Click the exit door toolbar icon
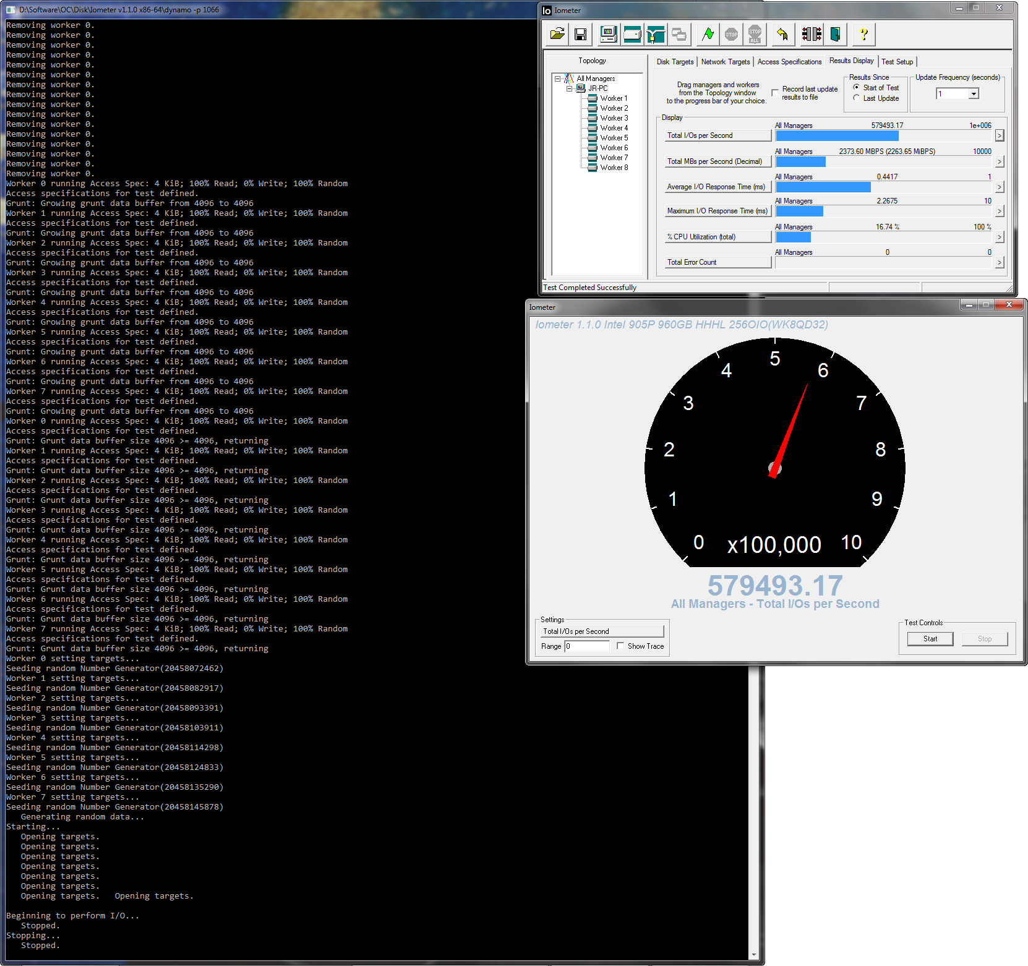The image size is (1028, 966). [x=835, y=34]
